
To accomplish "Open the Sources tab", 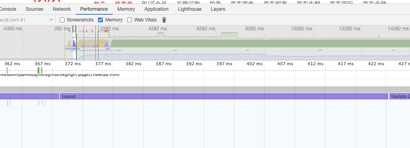I will click(x=34, y=9).
